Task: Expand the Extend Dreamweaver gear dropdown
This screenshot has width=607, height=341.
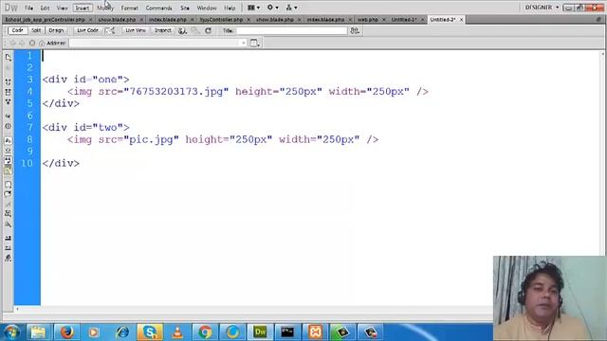Action: (x=272, y=8)
